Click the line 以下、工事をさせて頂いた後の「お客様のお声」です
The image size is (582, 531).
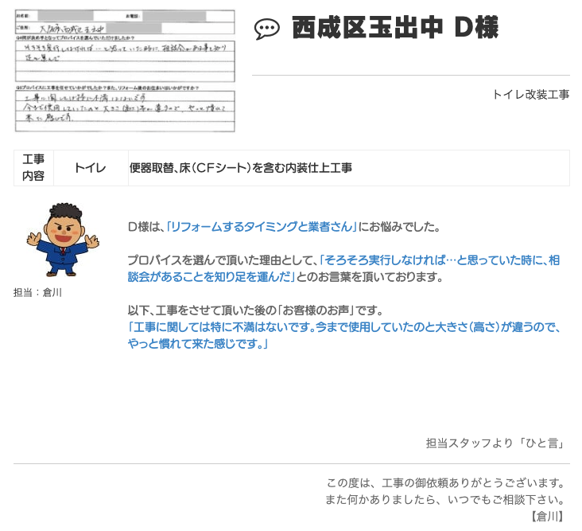tap(256, 310)
